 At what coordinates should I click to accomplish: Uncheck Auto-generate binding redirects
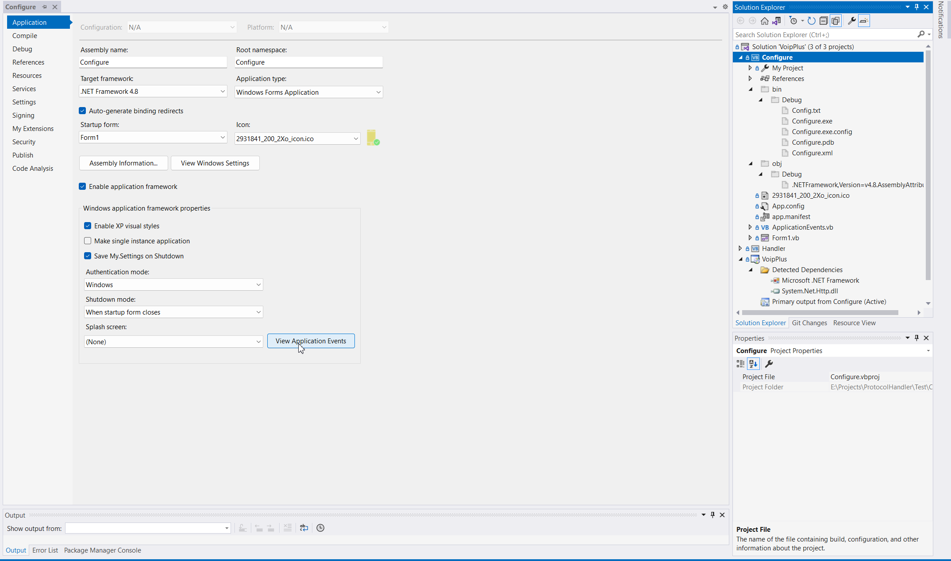[x=82, y=111]
